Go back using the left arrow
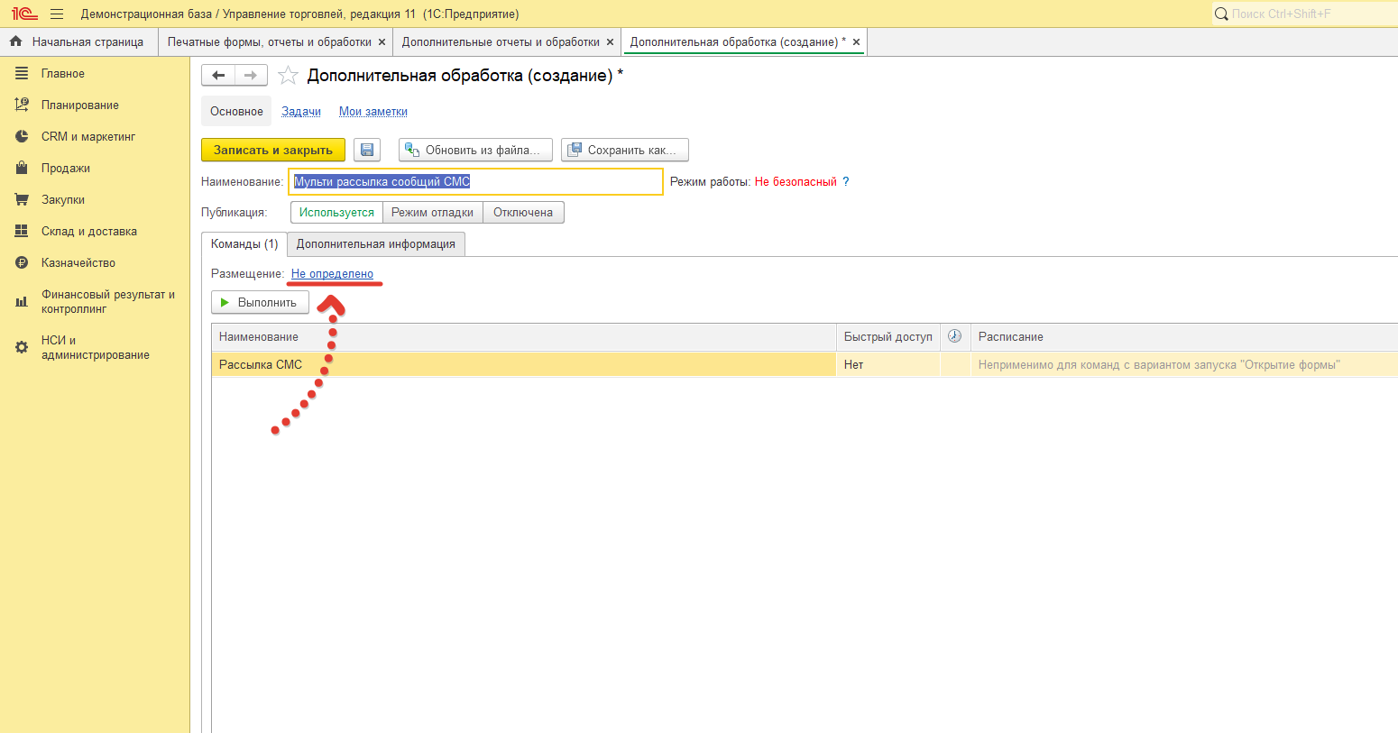This screenshot has height=733, width=1398. tap(218, 76)
